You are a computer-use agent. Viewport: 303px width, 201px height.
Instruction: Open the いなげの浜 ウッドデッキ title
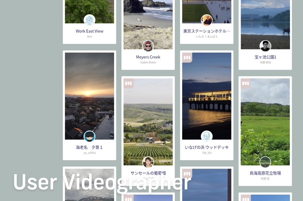pyautogui.click(x=207, y=147)
